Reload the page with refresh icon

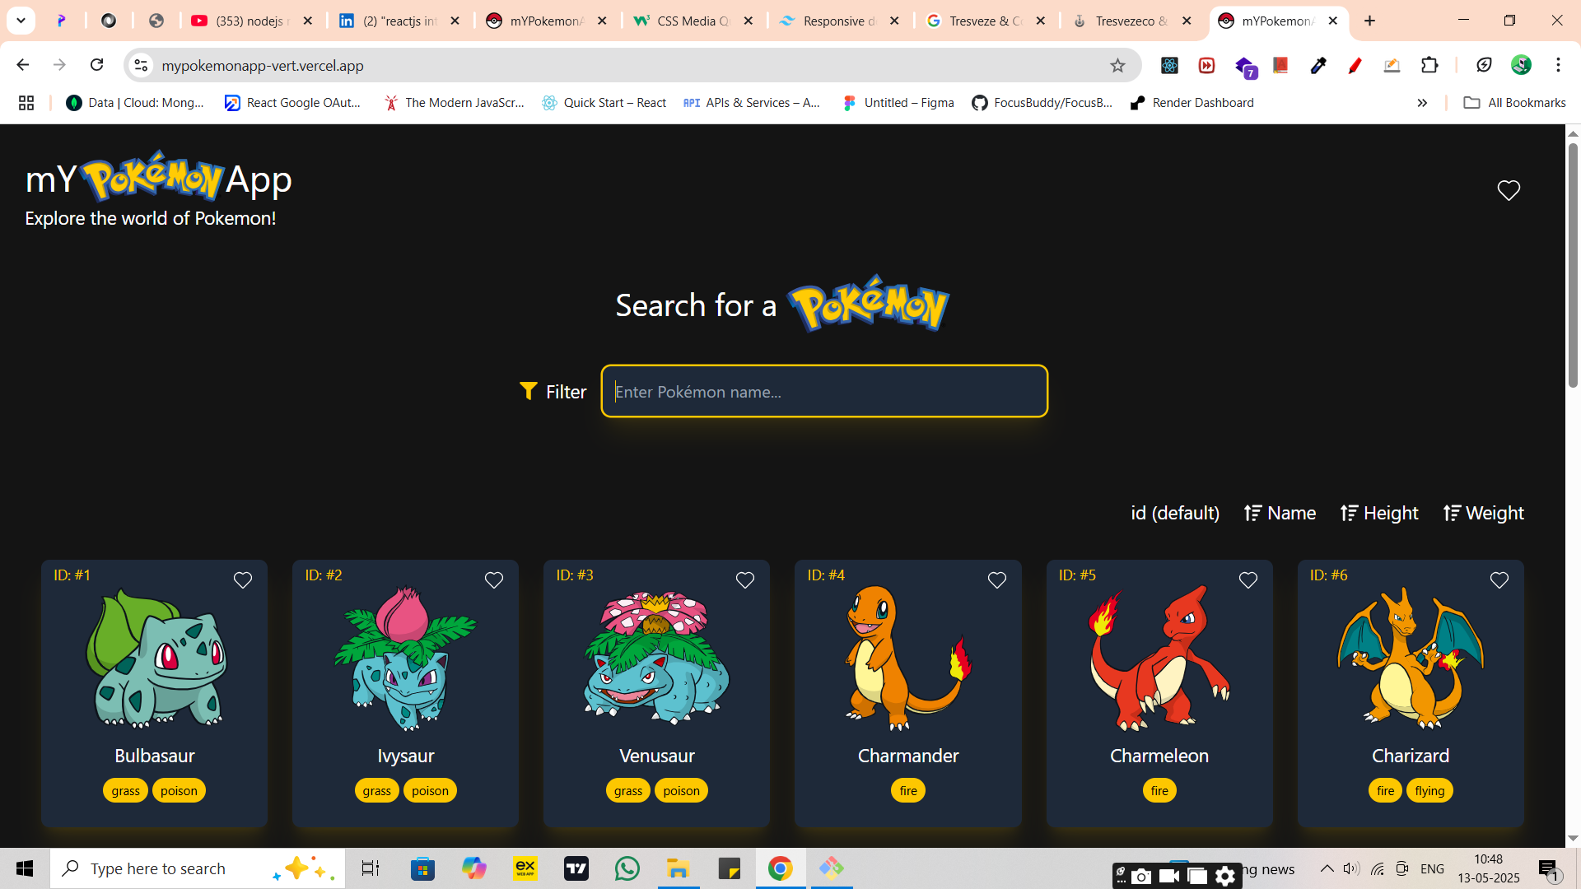pos(97,65)
